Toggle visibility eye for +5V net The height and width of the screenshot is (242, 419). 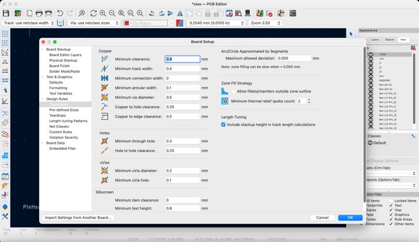tap(371, 59)
